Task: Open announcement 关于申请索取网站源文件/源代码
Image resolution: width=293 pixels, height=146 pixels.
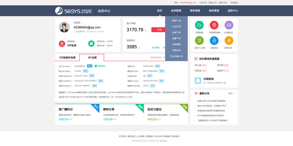Action: pyautogui.click(x=210, y=116)
